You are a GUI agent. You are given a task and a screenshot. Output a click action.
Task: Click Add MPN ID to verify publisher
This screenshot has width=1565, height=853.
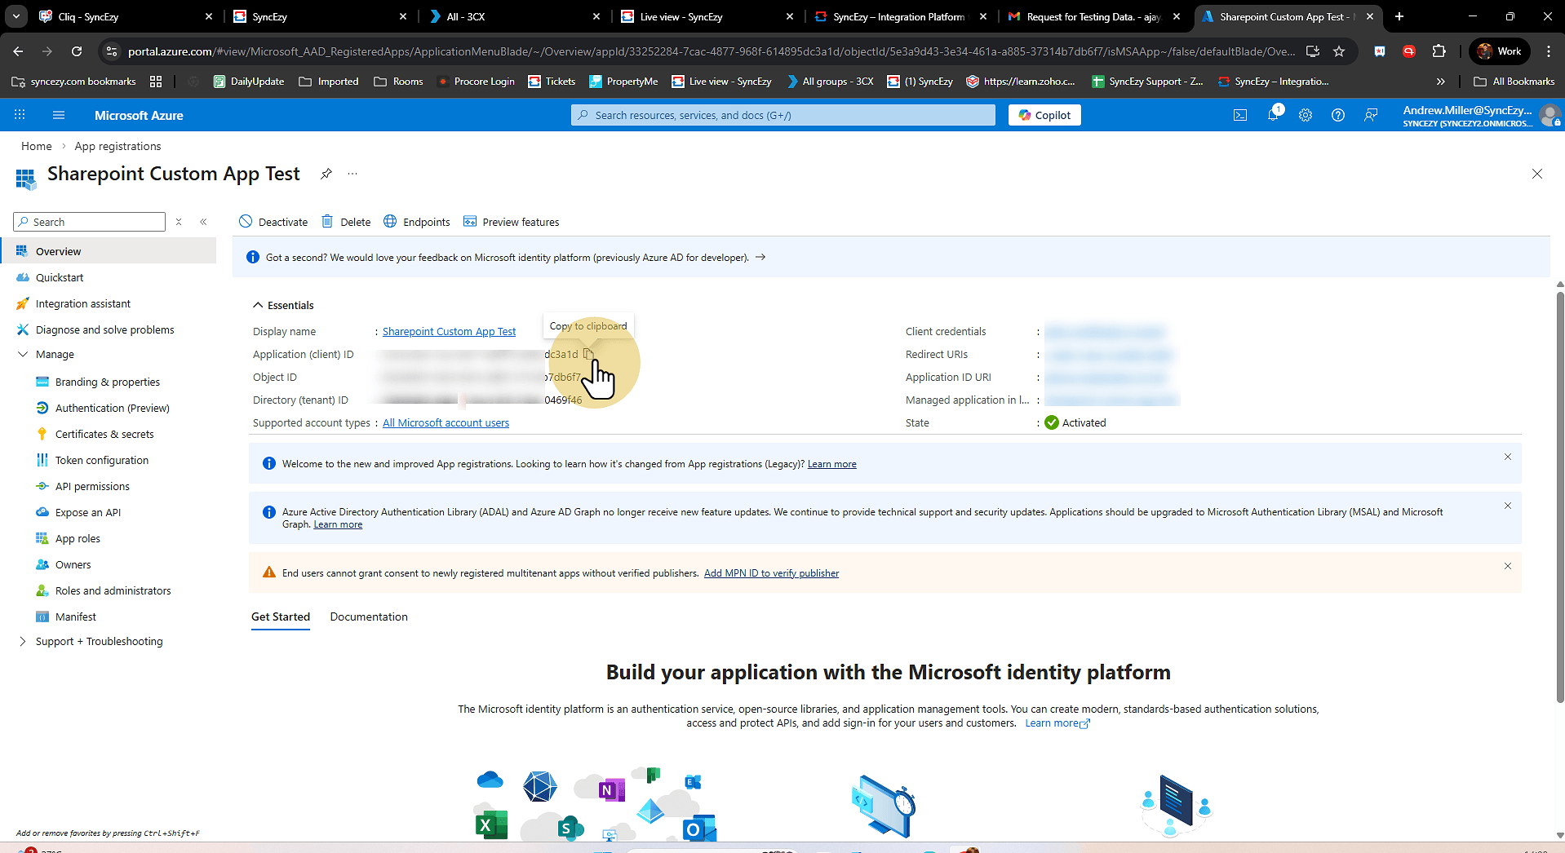click(x=771, y=573)
